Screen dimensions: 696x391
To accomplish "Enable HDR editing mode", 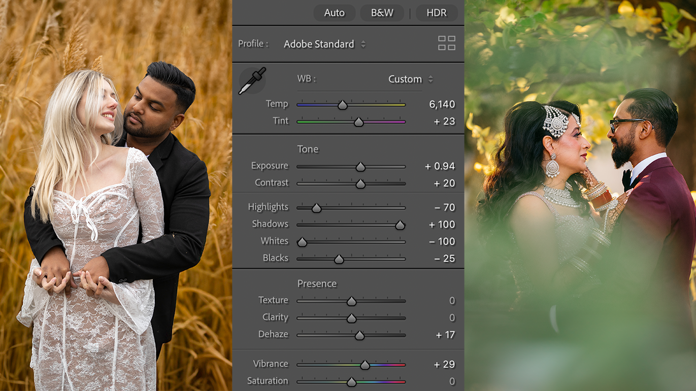I will [437, 13].
